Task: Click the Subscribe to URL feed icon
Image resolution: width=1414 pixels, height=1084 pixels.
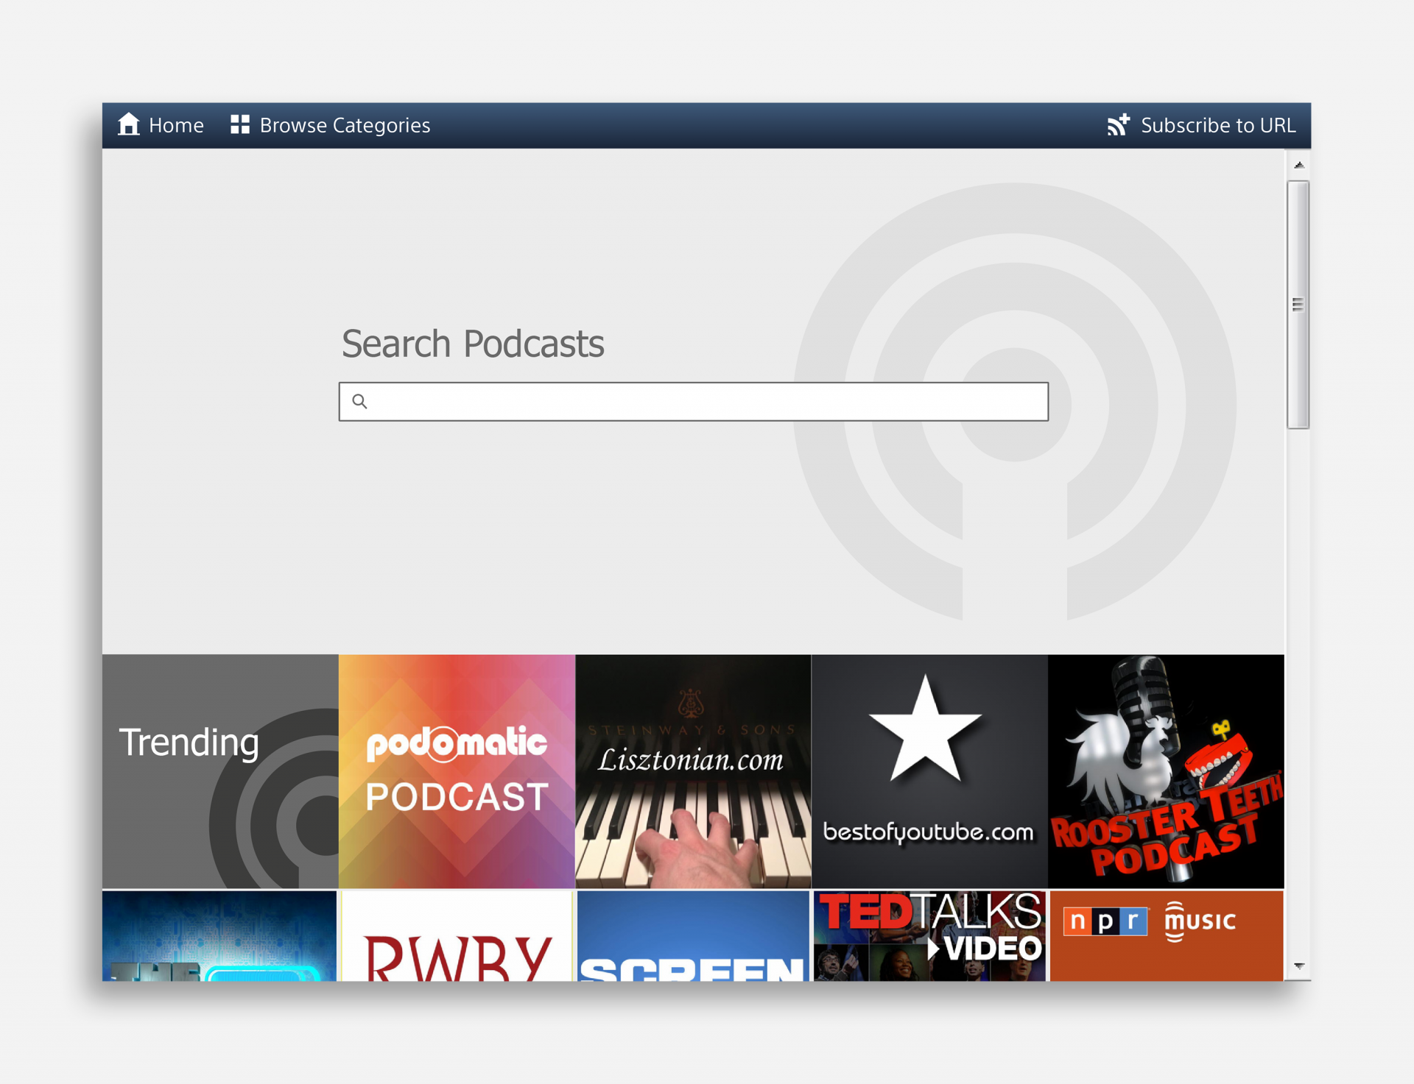Action: [x=1118, y=125]
